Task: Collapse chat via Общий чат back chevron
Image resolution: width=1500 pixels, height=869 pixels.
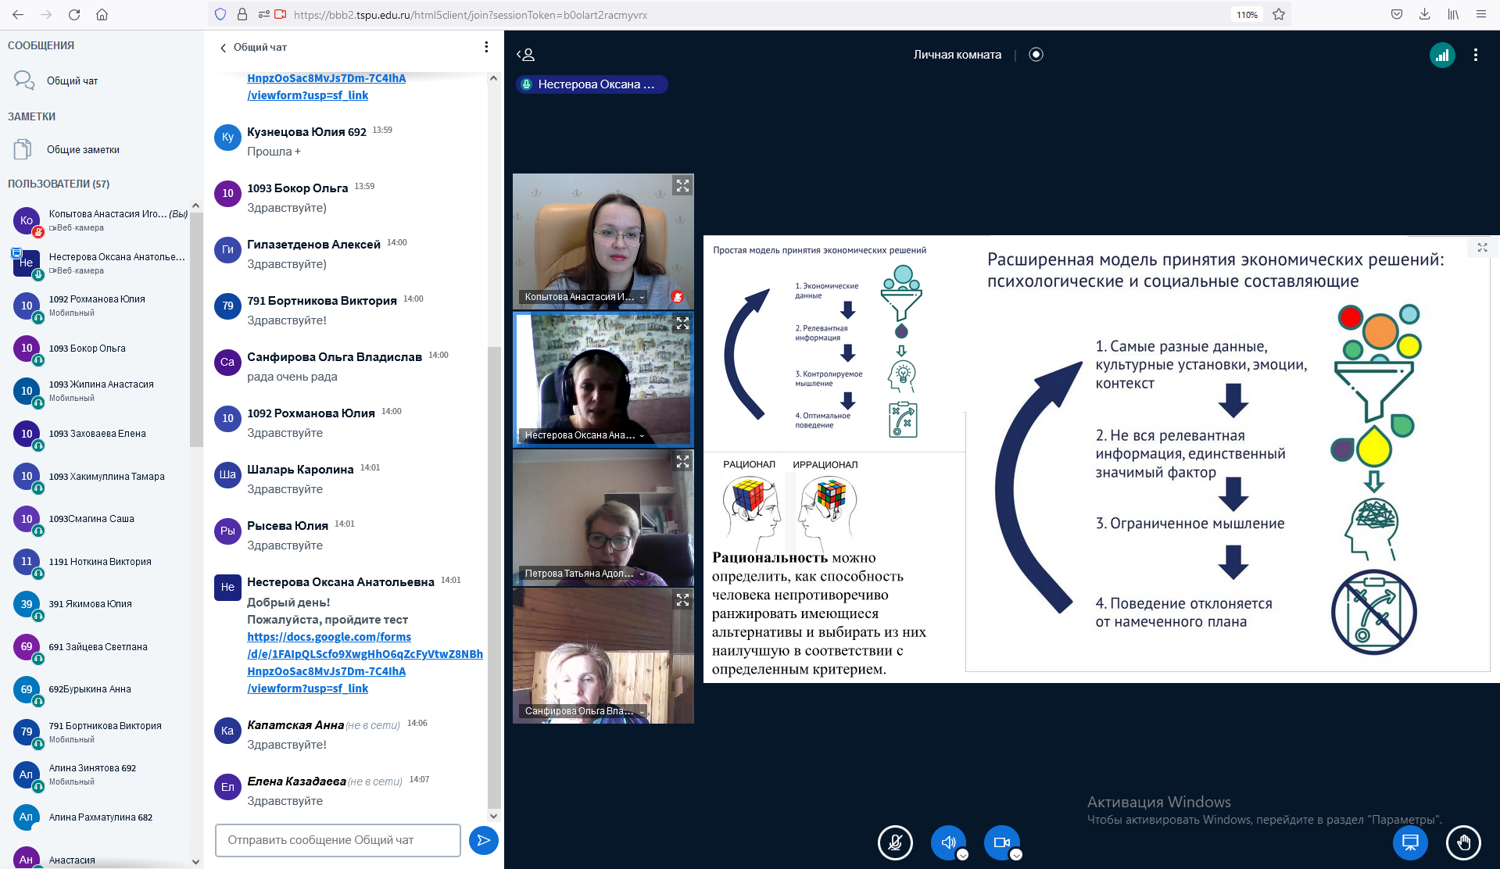Action: coord(224,48)
